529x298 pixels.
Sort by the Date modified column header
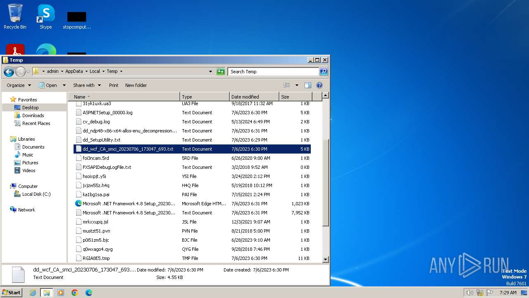click(x=255, y=97)
